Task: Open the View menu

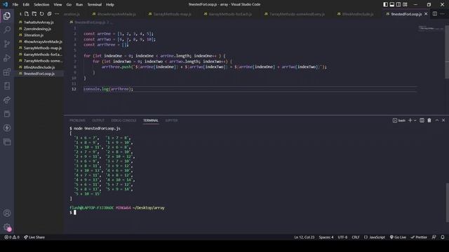Action: (x=58, y=4)
